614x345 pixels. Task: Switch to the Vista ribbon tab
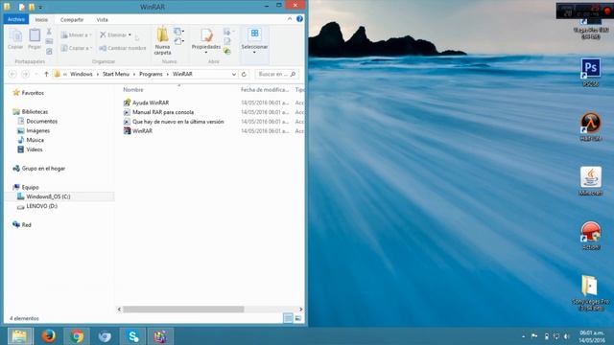tap(103, 19)
